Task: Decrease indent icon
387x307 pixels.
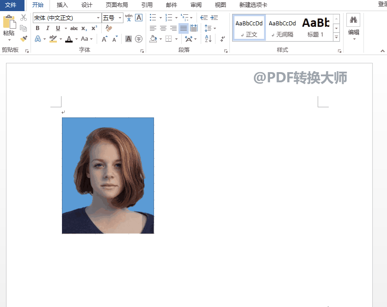Action: click(x=203, y=18)
